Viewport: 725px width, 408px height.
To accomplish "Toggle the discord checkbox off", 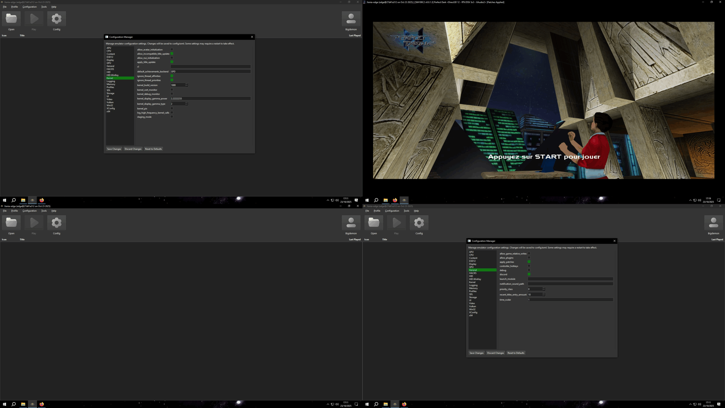I will tap(529, 274).
